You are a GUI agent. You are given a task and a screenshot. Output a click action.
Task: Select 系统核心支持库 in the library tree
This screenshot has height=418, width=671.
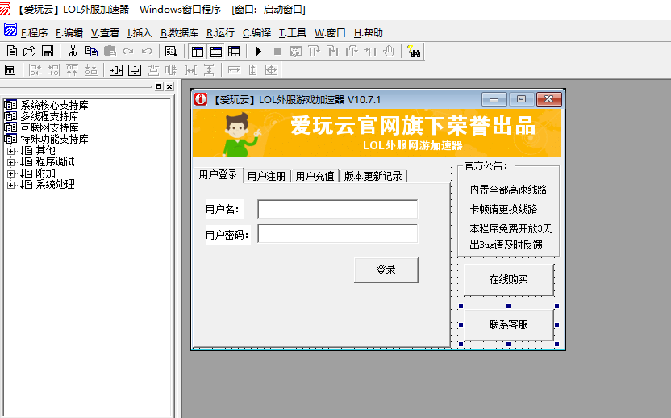[x=54, y=106]
